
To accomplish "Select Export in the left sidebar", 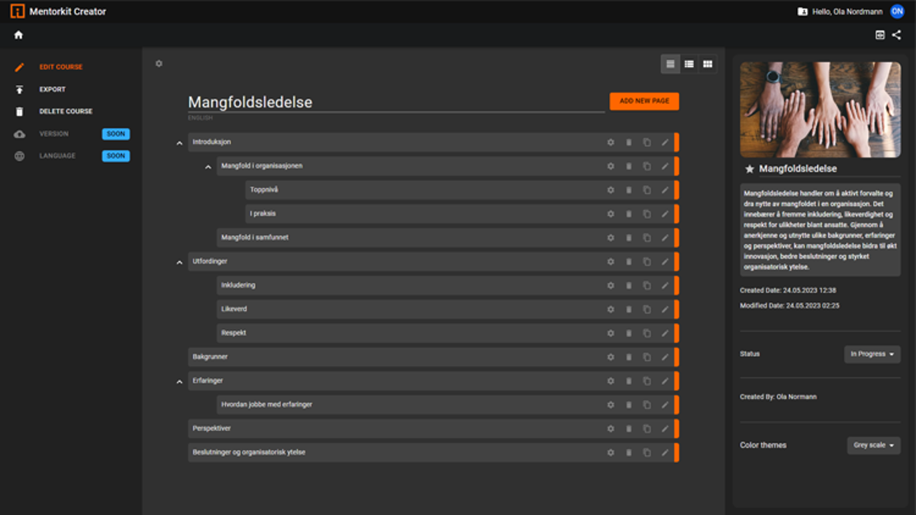I will pos(52,89).
